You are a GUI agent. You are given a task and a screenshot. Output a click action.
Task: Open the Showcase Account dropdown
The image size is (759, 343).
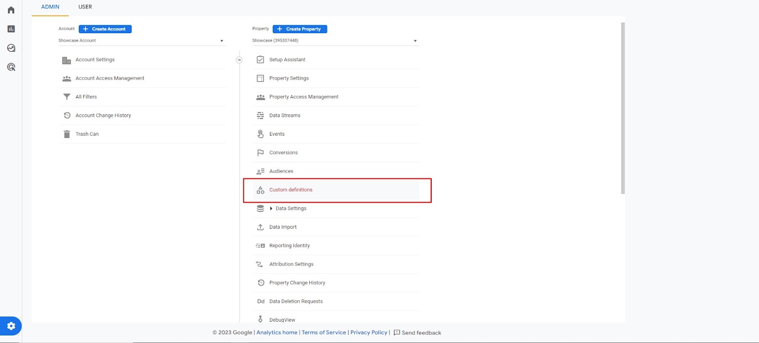[x=141, y=41]
